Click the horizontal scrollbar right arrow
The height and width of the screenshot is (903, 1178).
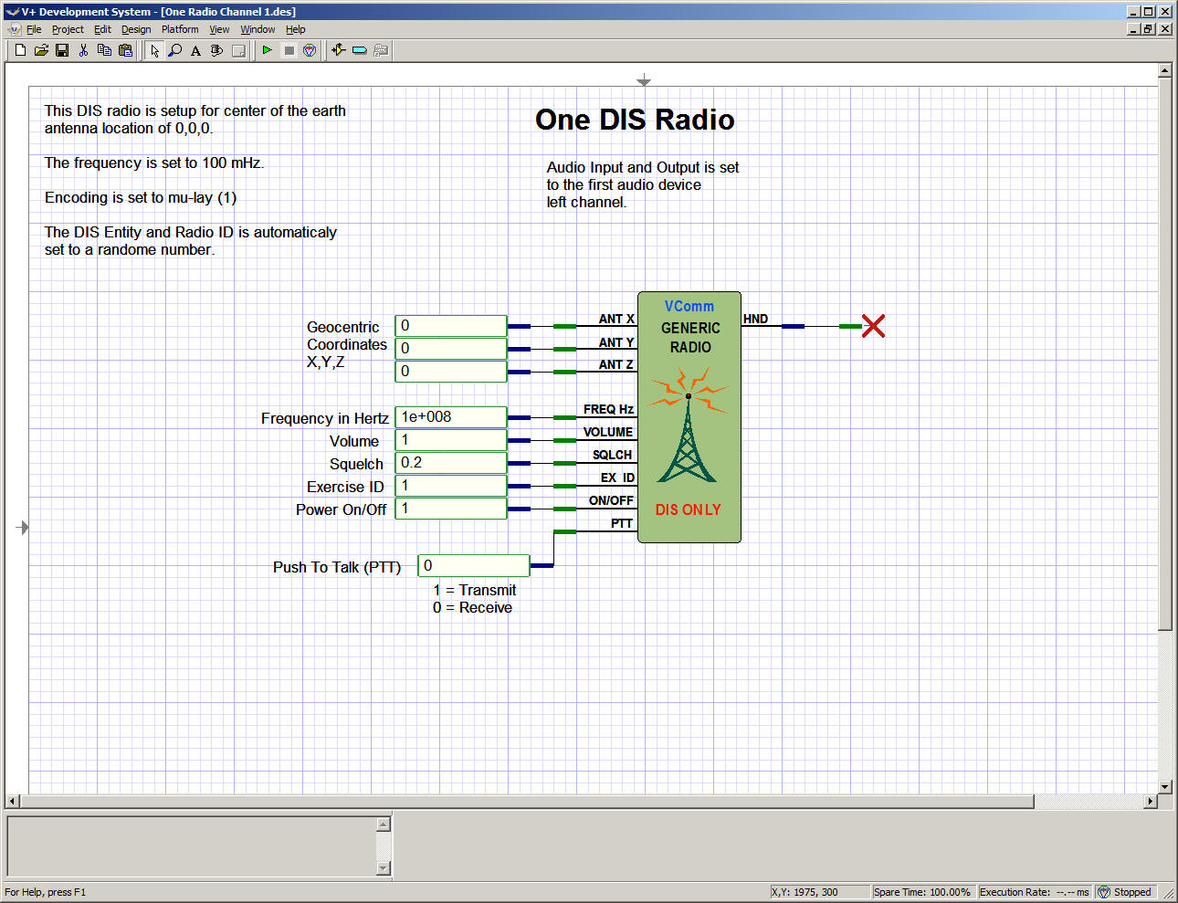point(1151,802)
